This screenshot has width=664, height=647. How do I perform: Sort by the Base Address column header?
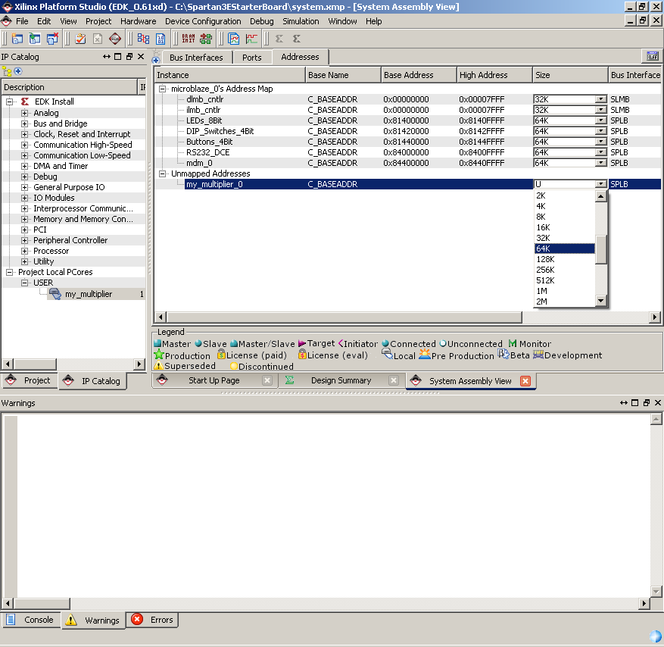pos(419,75)
